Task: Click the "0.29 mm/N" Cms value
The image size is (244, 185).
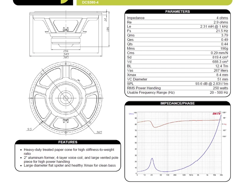Action: click(219, 53)
